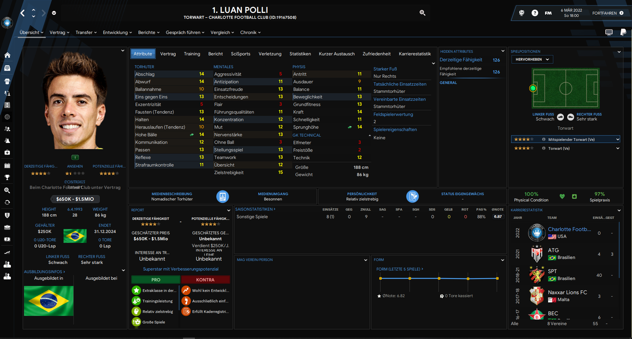Viewport: 632px width, 339px height.
Task: Open the Home icon in the sidebar
Action: point(7,55)
